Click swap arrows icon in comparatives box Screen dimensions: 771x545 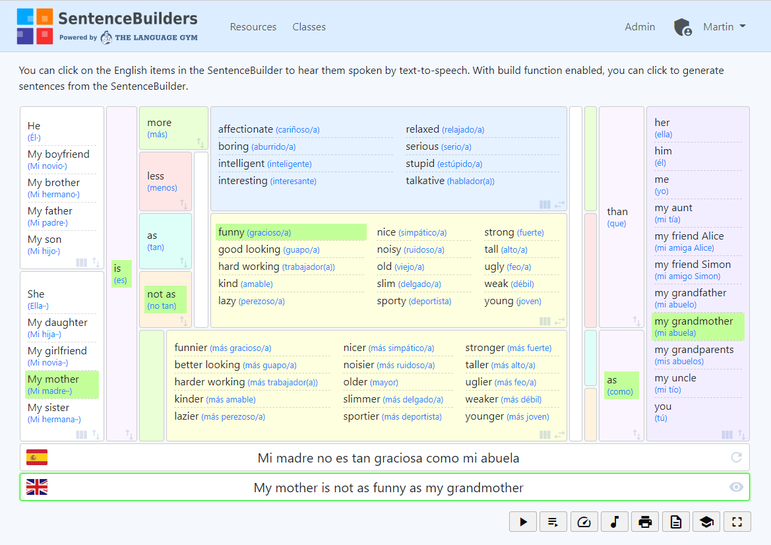[559, 435]
